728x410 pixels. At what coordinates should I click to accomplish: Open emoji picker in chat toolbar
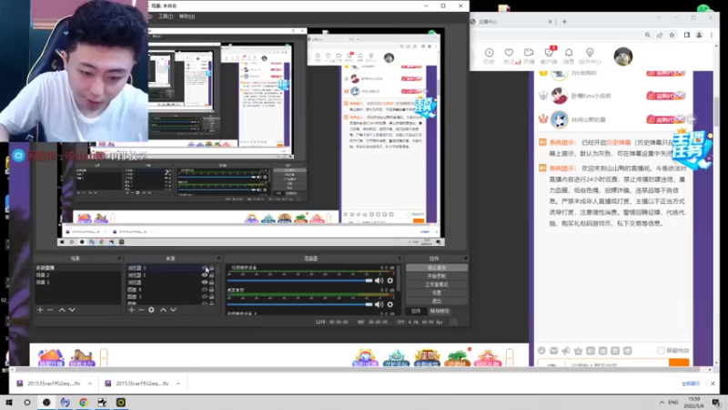(x=541, y=351)
